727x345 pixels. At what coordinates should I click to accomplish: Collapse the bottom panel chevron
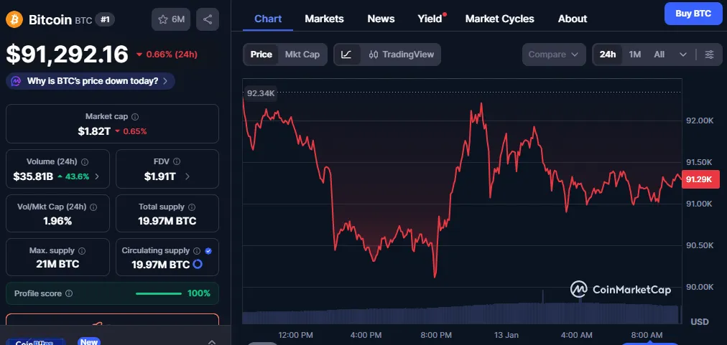211,341
